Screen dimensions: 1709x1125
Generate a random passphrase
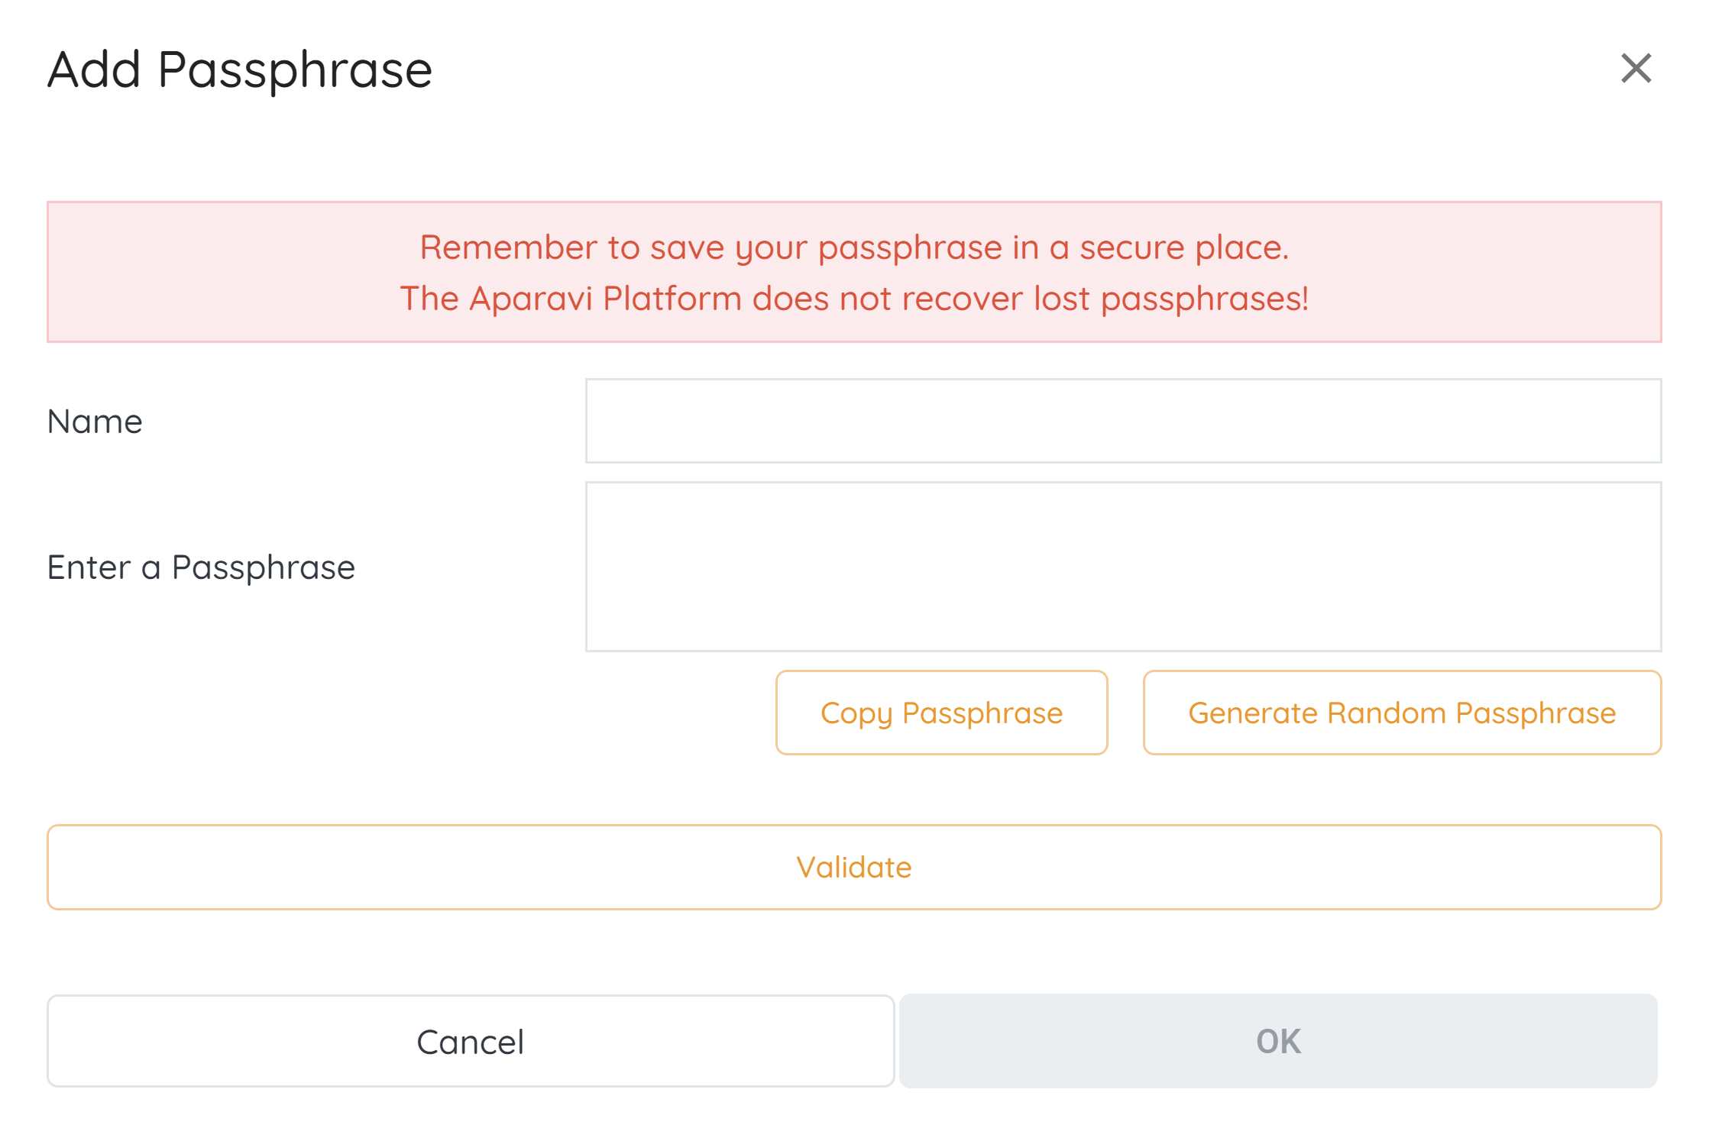point(1402,713)
